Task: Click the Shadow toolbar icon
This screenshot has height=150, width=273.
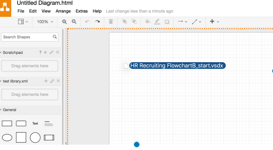Action: (167, 22)
